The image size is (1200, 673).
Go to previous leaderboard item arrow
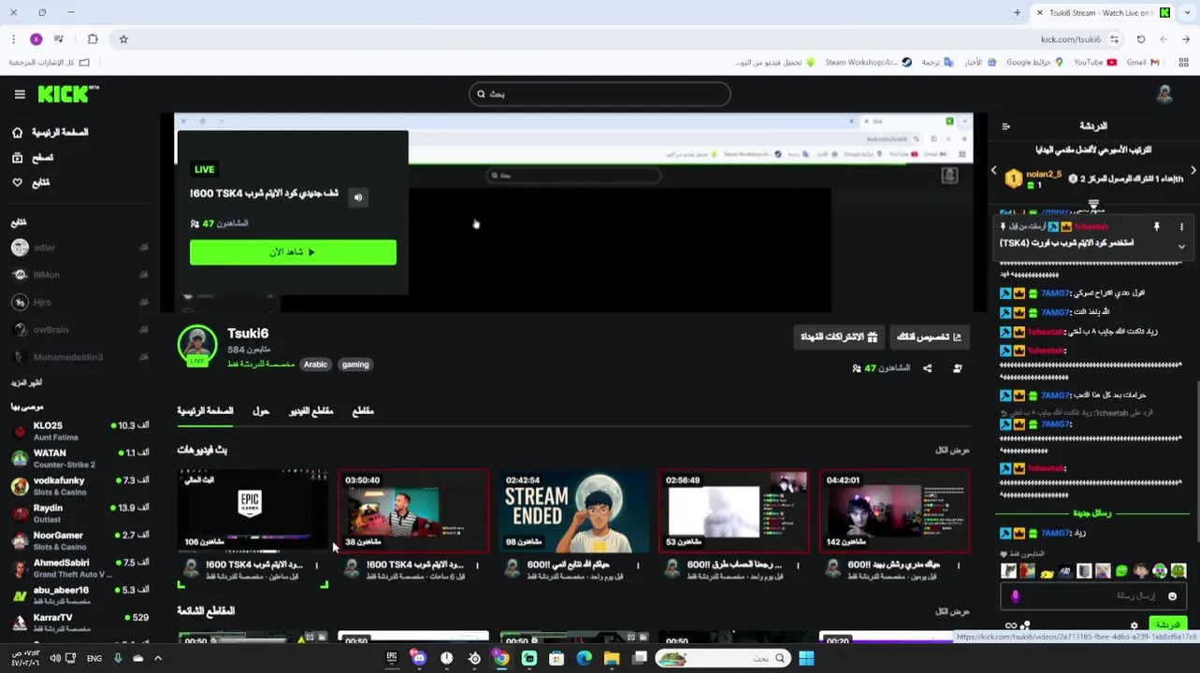993,171
